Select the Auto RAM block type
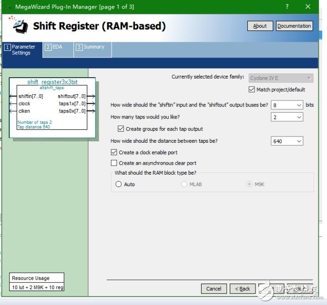Image resolution: width=327 pixels, height=305 pixels. (118, 184)
